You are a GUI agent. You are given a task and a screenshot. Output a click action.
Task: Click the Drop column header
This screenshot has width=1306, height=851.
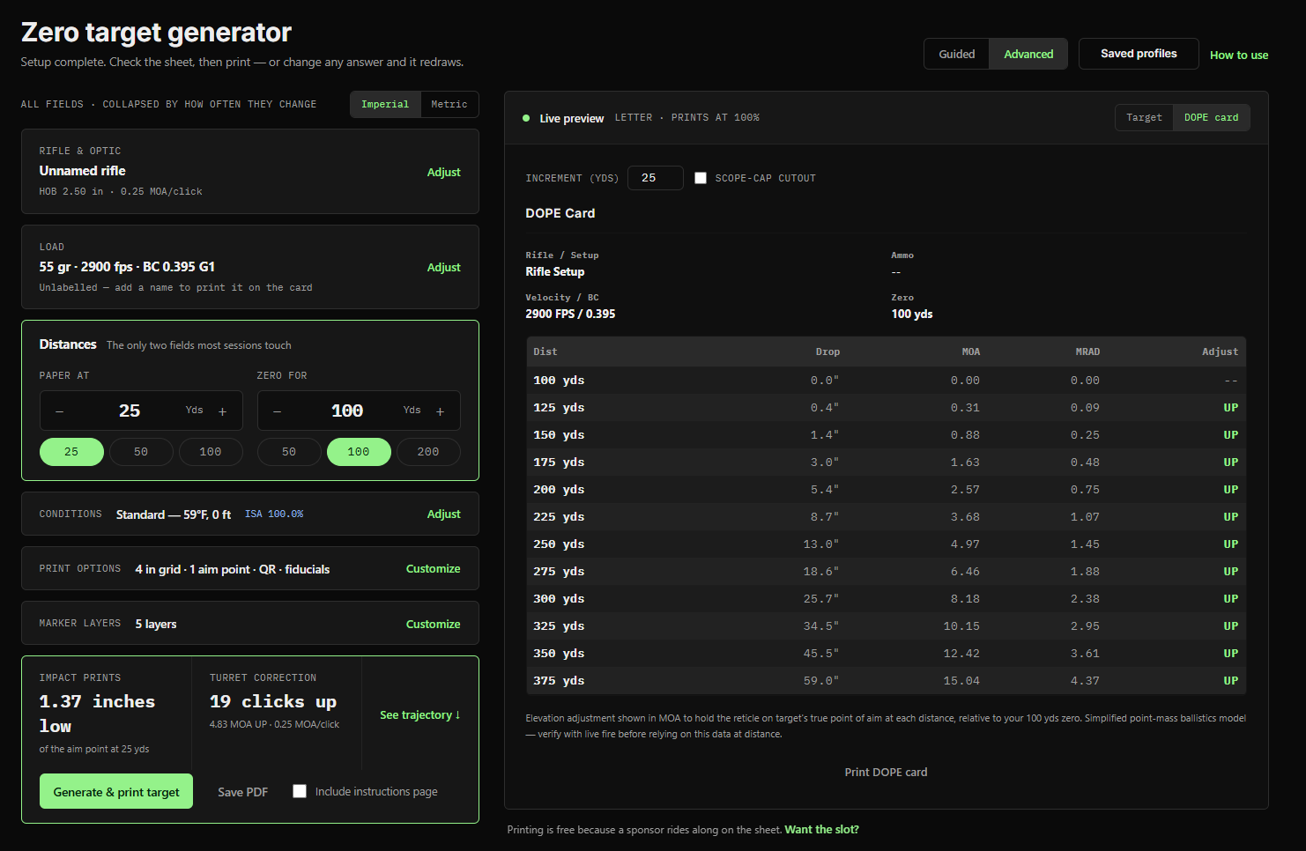[x=827, y=351]
